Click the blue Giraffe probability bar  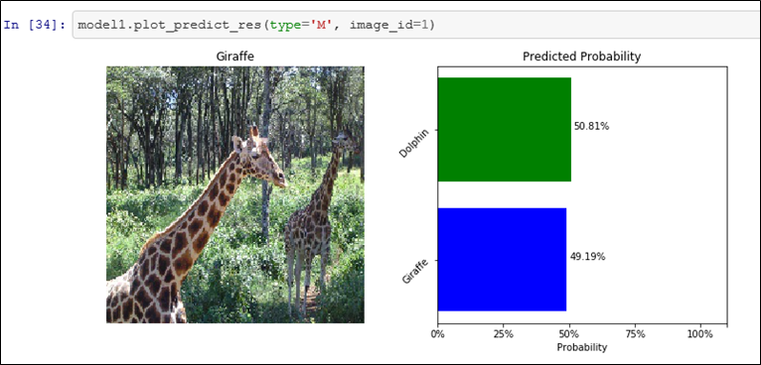tap(502, 259)
